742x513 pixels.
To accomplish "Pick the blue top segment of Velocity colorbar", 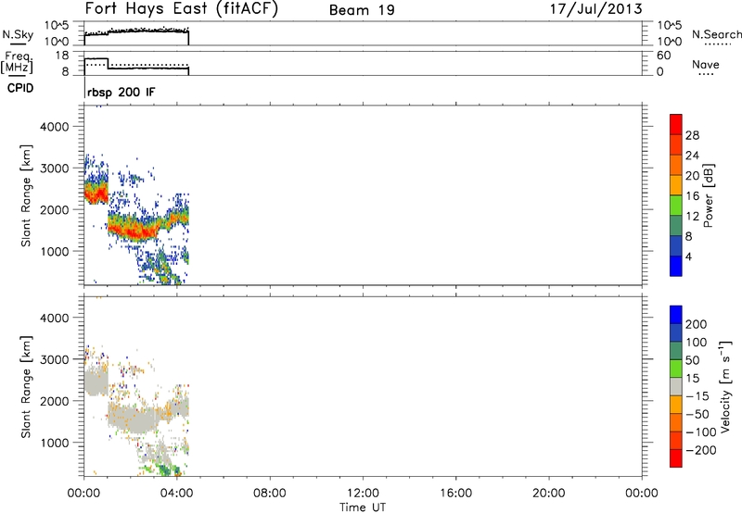I will coord(676,315).
